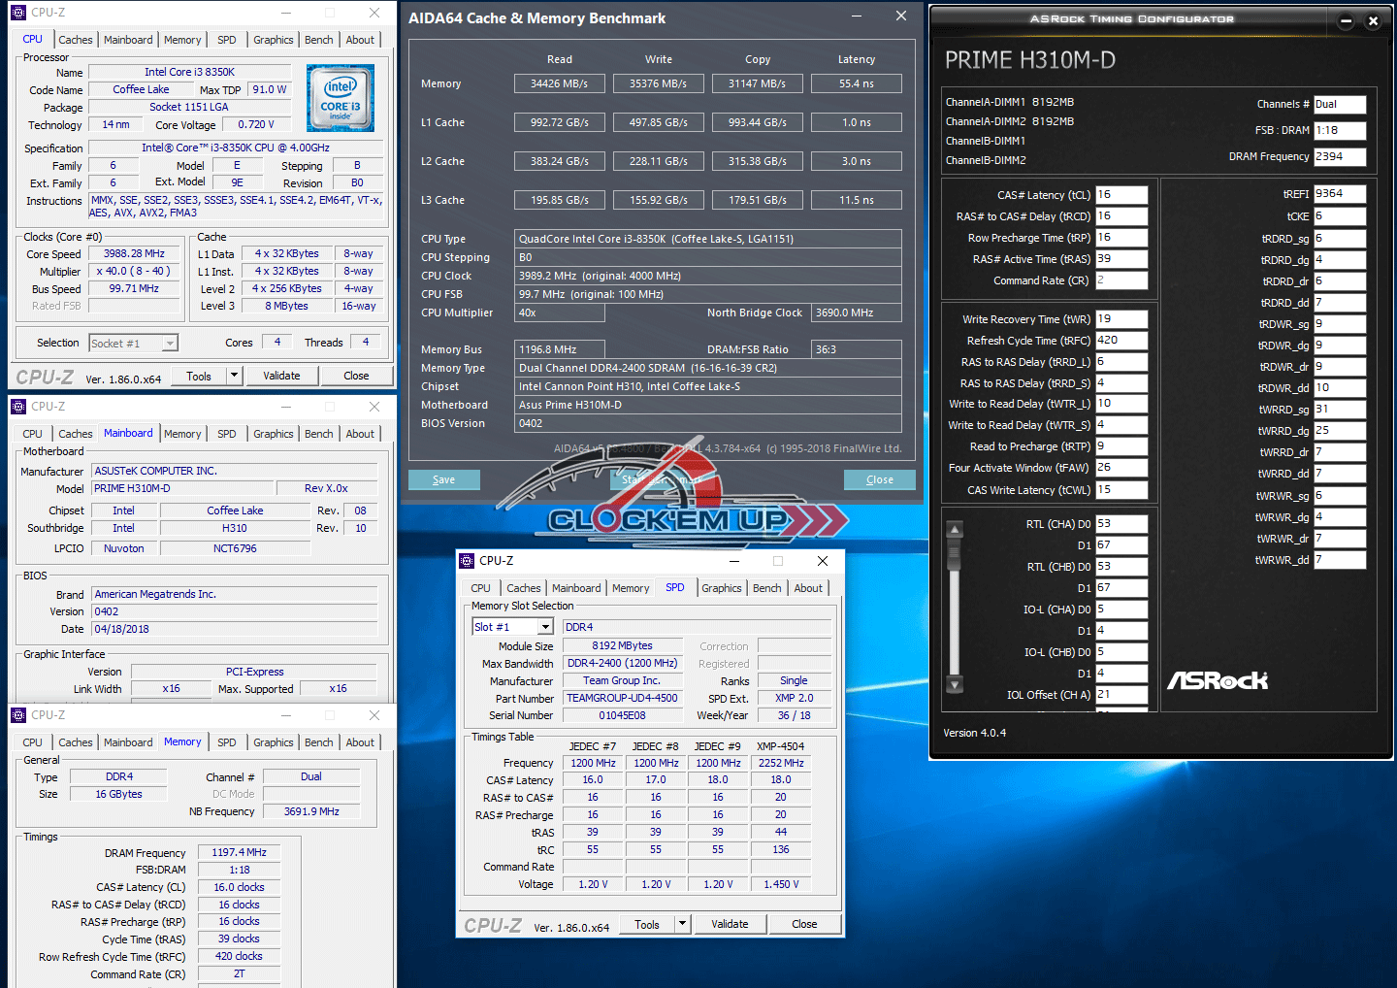Open Tools dropdown arrow in CPU tab window

pos(234,376)
